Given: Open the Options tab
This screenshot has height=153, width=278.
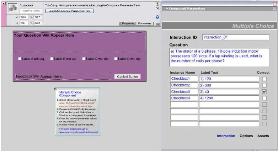Looking at the screenshot, I should tap(246, 136).
